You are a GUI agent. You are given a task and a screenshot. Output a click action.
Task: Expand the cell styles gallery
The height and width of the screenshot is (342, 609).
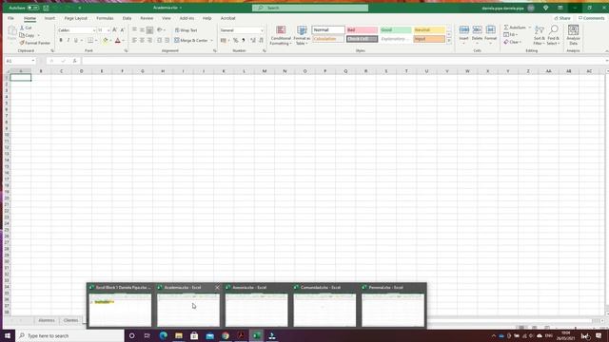click(449, 41)
